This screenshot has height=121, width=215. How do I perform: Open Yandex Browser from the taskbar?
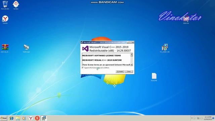click(31, 118)
